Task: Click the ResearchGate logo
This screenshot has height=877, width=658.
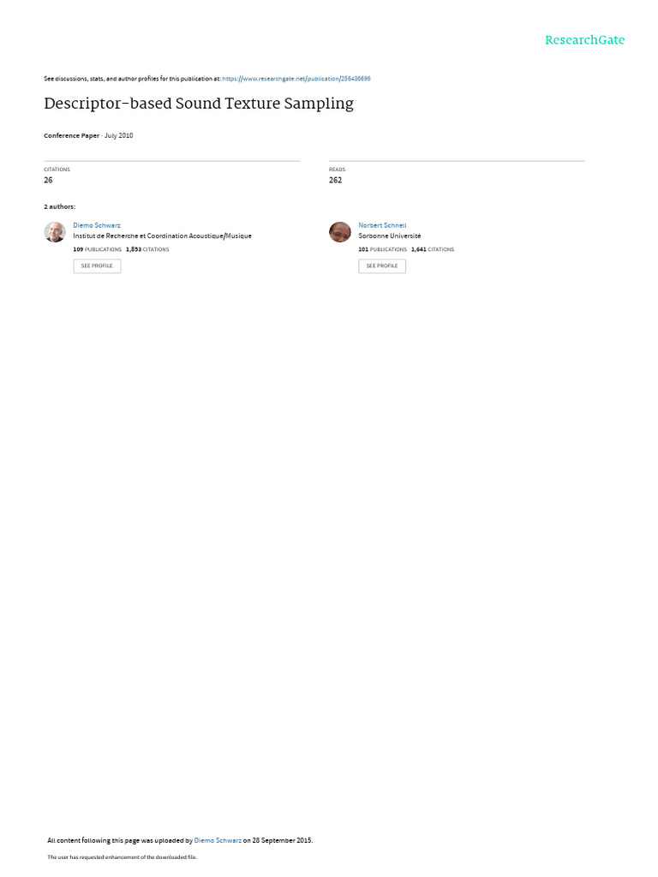Action: pyautogui.click(x=584, y=40)
